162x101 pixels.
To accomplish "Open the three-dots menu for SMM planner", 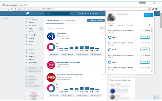I will point(103,33).
